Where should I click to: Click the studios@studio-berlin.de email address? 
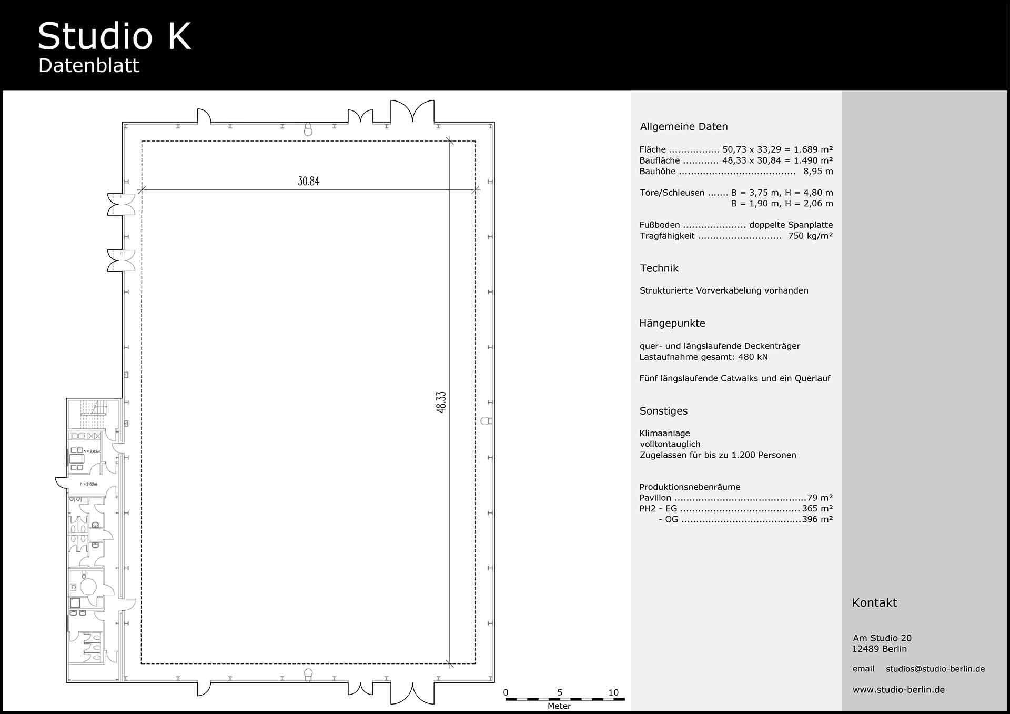[x=935, y=669]
